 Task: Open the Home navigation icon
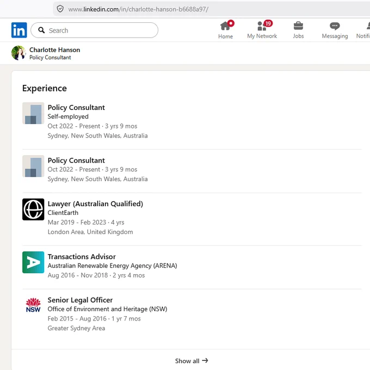tap(226, 30)
